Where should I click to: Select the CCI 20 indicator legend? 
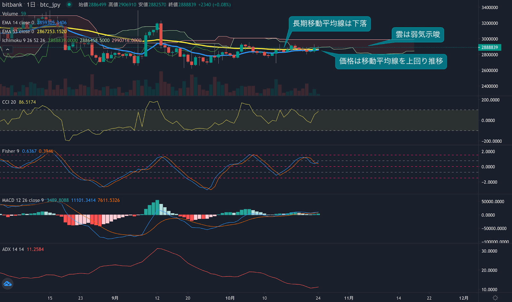click(9, 102)
